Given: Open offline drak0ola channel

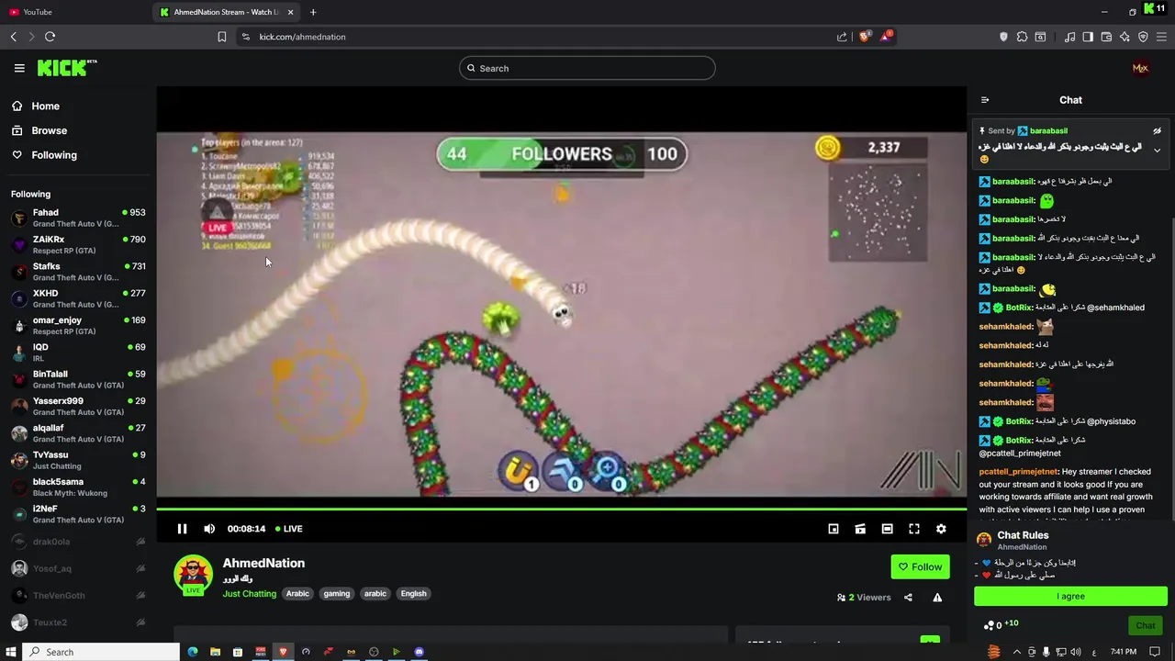Looking at the screenshot, I should 78,542.
